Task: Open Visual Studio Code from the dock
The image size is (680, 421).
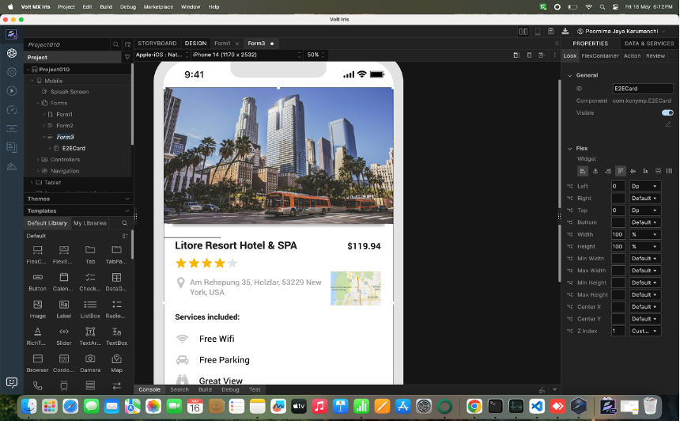Action: [537, 407]
